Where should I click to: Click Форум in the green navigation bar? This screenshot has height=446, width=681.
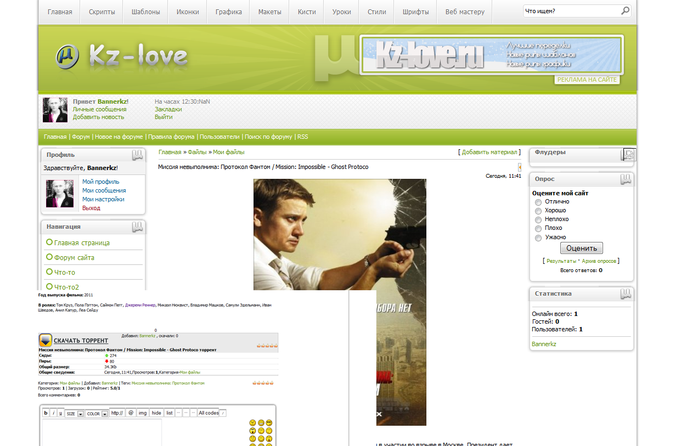tap(81, 137)
